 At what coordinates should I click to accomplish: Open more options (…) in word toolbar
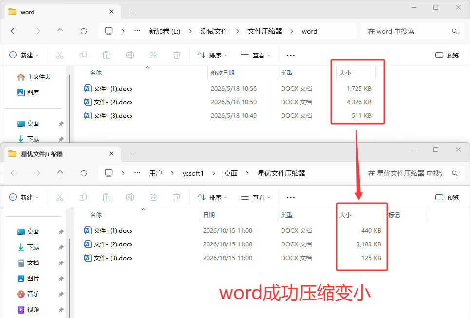[x=290, y=55]
